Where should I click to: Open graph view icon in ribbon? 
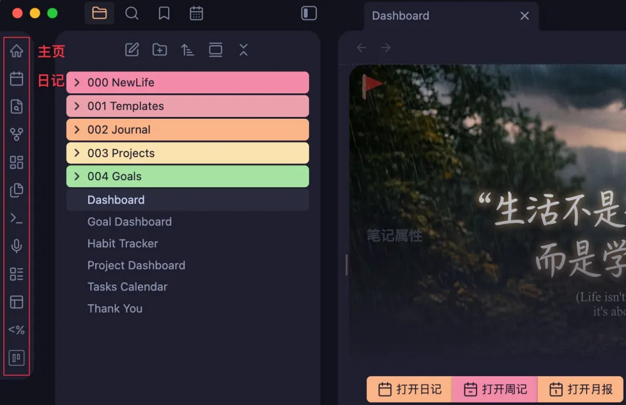click(x=17, y=135)
